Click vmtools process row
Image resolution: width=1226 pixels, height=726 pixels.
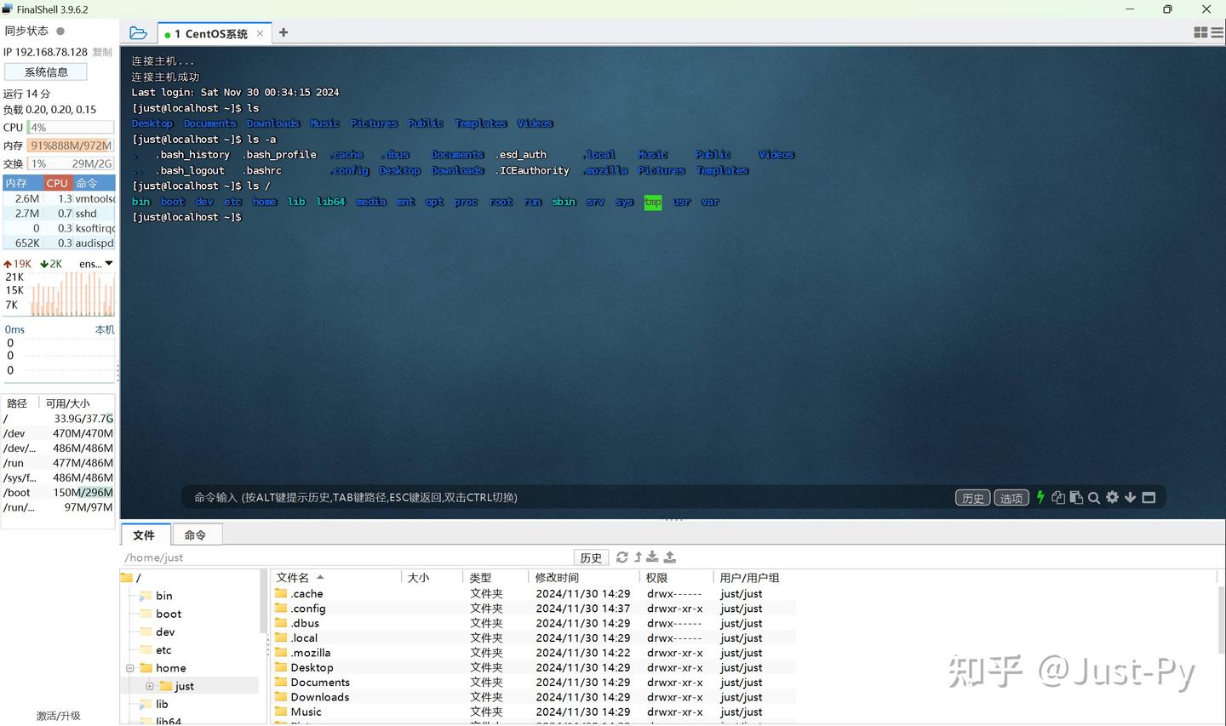pos(59,198)
